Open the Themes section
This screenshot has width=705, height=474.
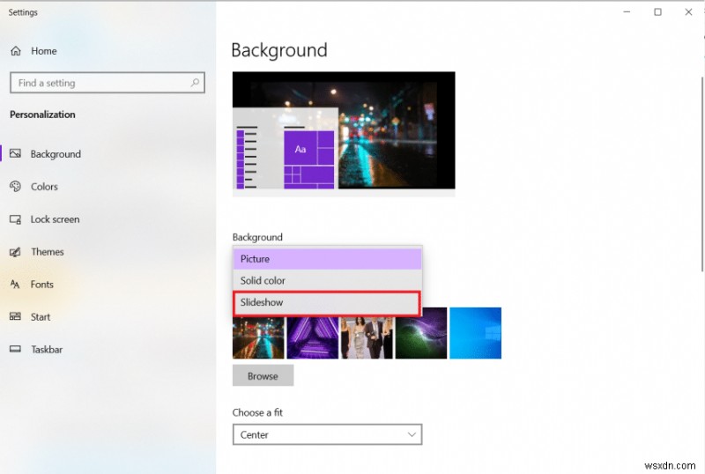pos(48,252)
